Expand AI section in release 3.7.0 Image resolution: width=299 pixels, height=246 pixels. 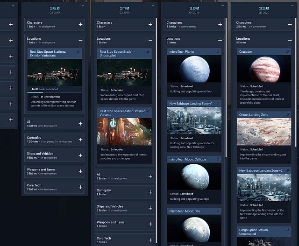click(150, 176)
